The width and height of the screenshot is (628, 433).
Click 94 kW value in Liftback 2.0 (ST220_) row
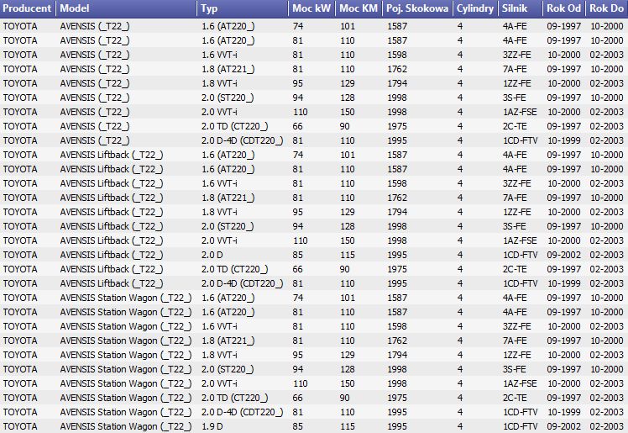[x=297, y=226]
